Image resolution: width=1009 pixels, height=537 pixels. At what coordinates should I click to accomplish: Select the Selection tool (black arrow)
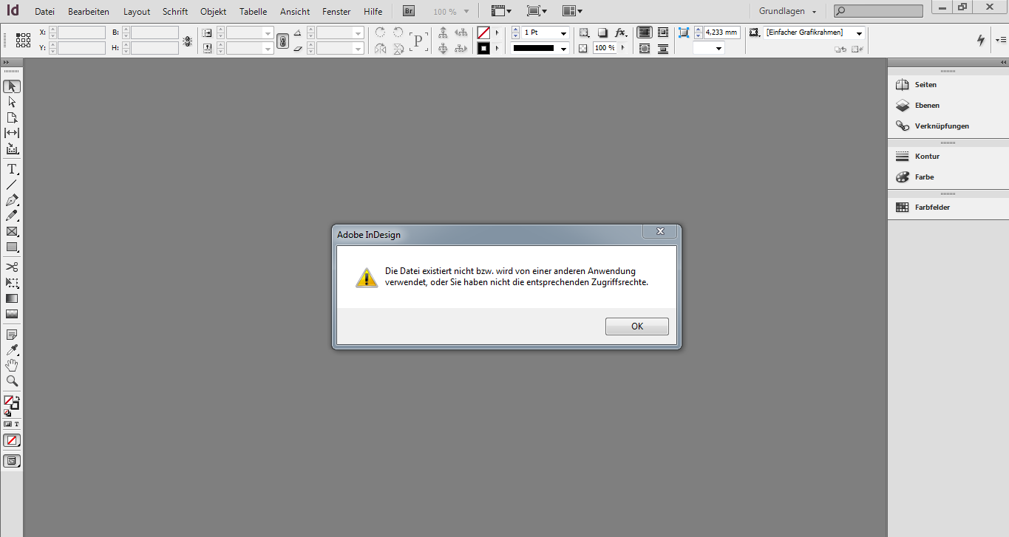12,86
